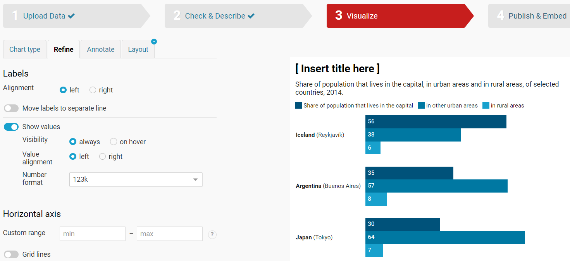Open the Annotate tab
Screen dimensions: 570x261
tap(101, 49)
